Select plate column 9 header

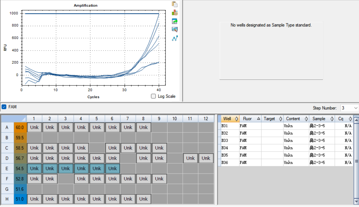tap(159, 119)
